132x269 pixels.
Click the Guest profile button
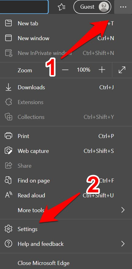click(92, 7)
